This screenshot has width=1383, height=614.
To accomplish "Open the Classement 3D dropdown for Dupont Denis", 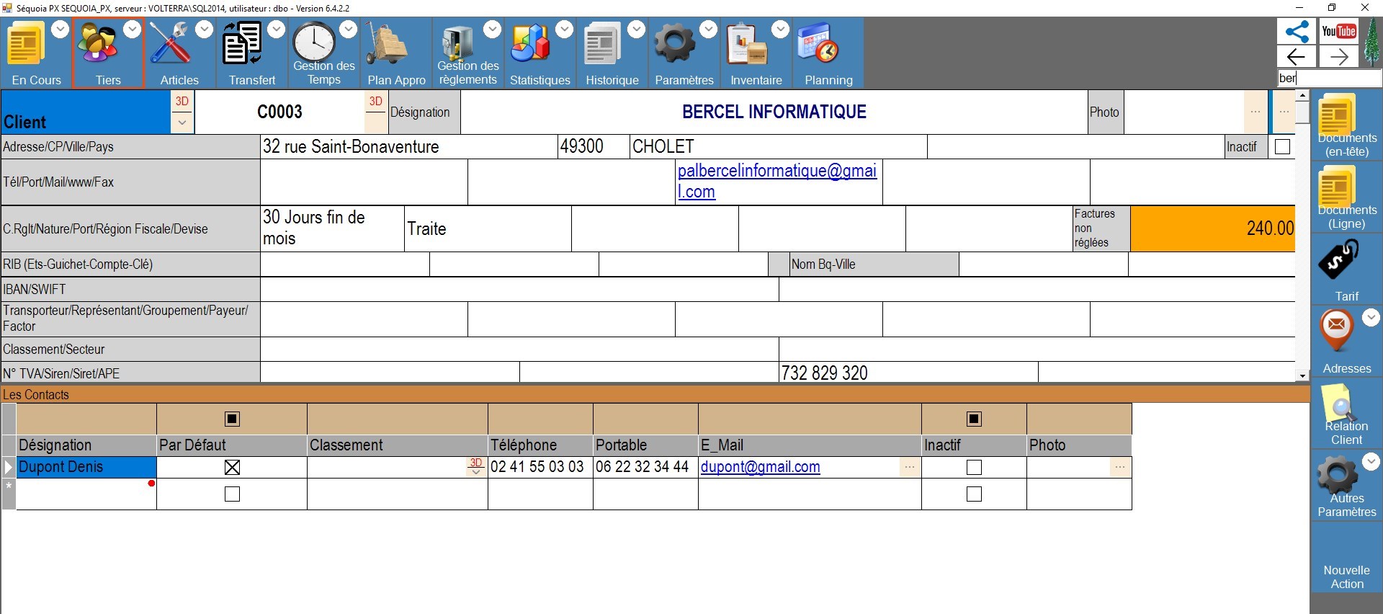I will tap(475, 467).
